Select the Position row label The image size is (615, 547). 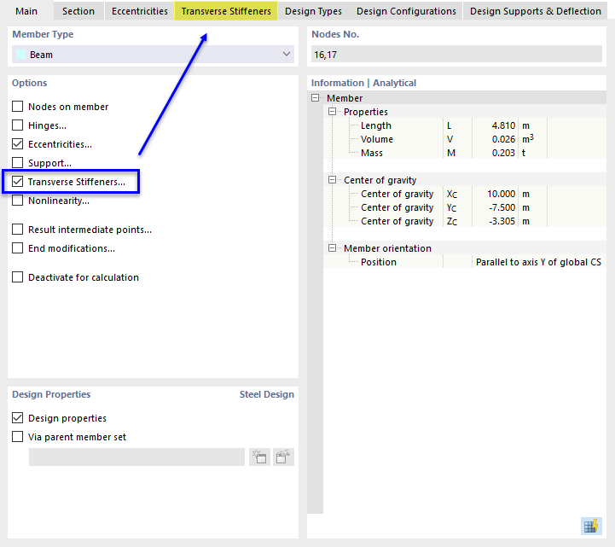379,262
